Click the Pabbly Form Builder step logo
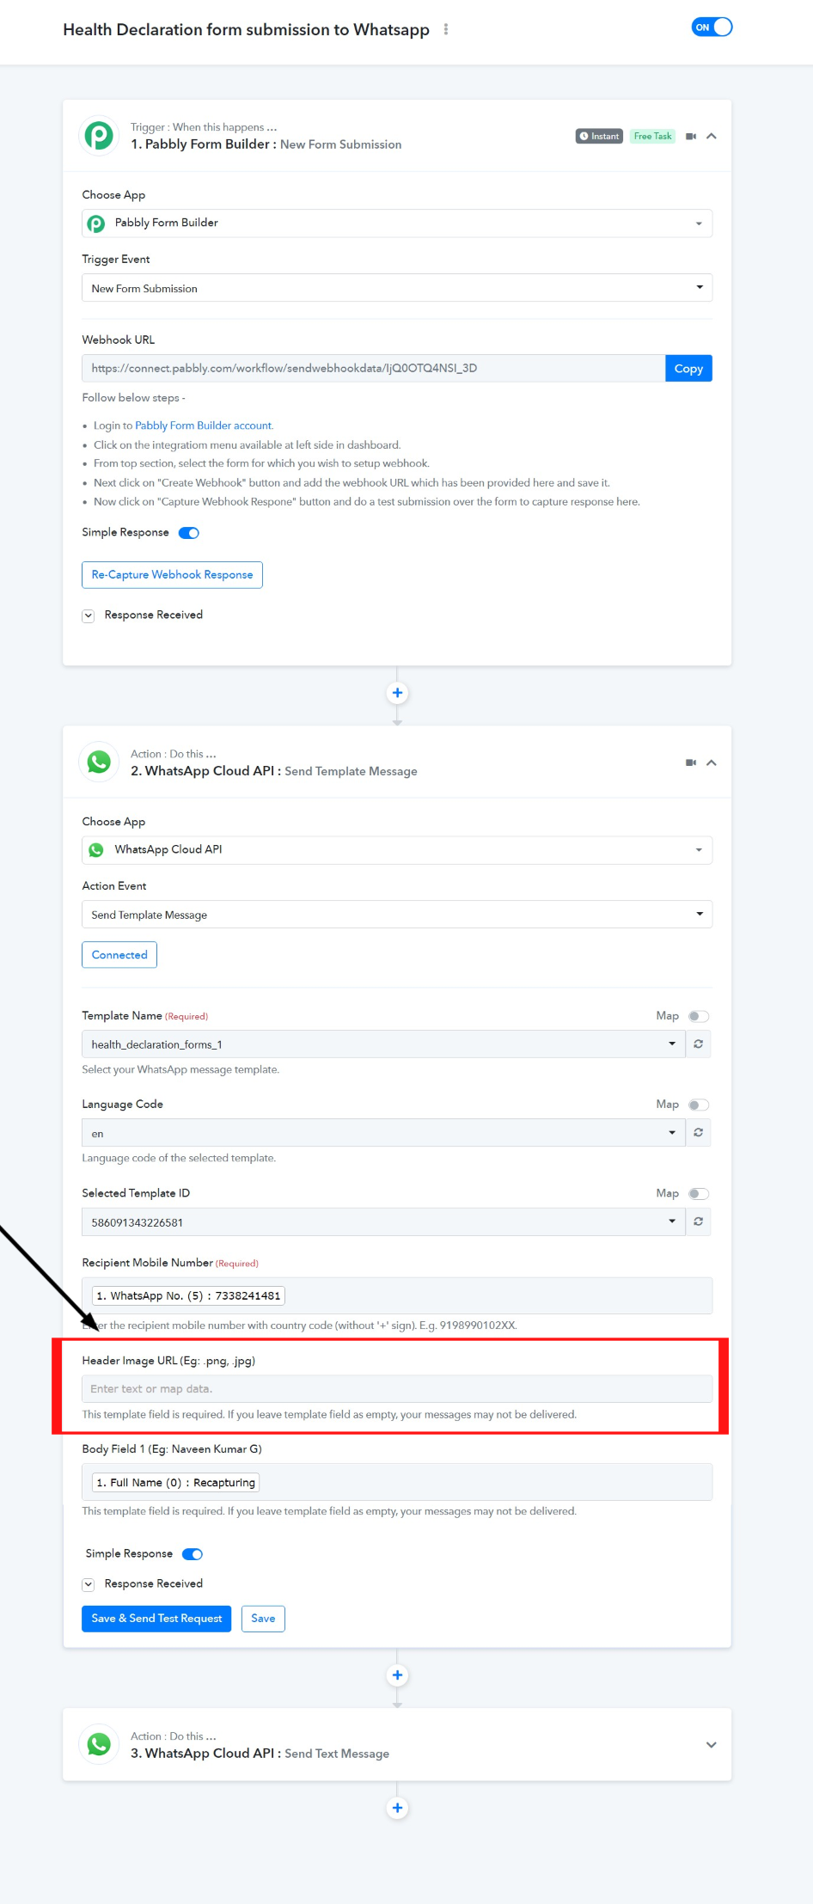813x1904 pixels. tap(99, 136)
